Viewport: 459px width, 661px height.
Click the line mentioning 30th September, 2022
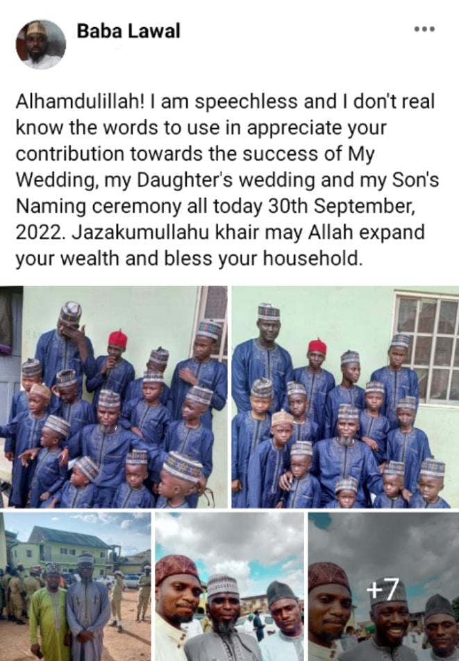(x=215, y=206)
